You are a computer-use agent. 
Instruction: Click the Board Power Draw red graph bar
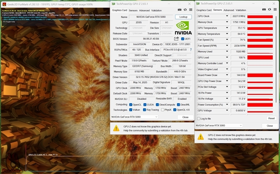point(260,75)
